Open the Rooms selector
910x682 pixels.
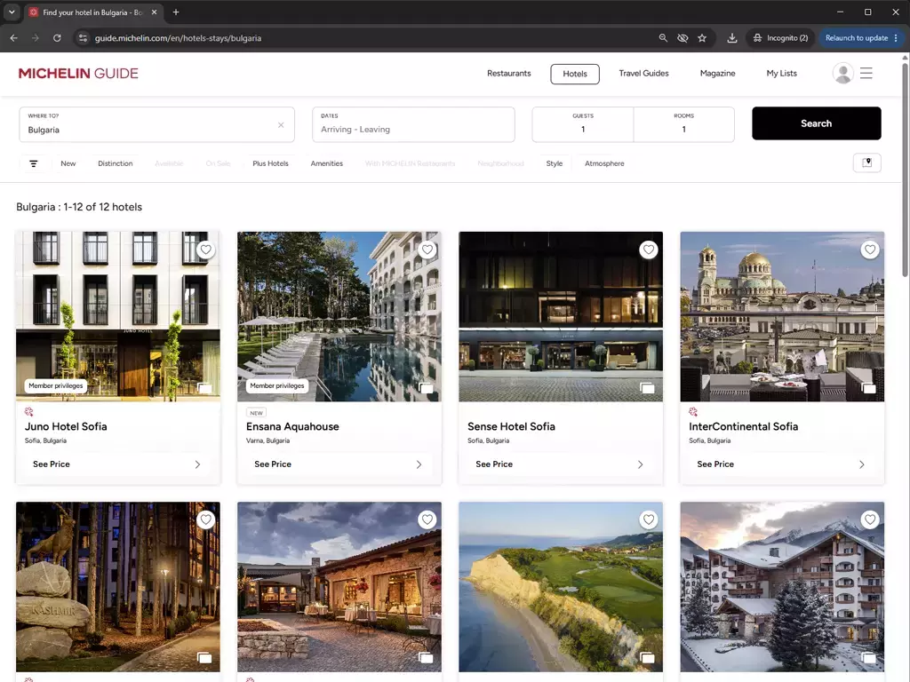click(x=683, y=124)
